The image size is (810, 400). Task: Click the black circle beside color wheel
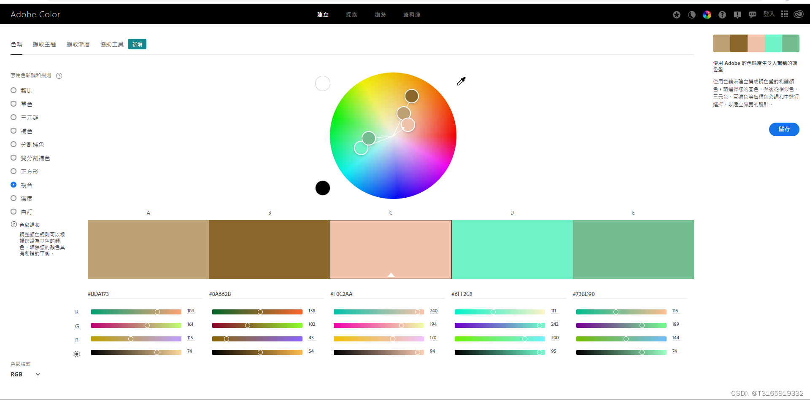coord(323,188)
